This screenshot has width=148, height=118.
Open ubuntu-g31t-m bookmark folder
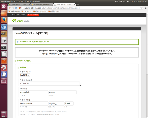(40, 11)
